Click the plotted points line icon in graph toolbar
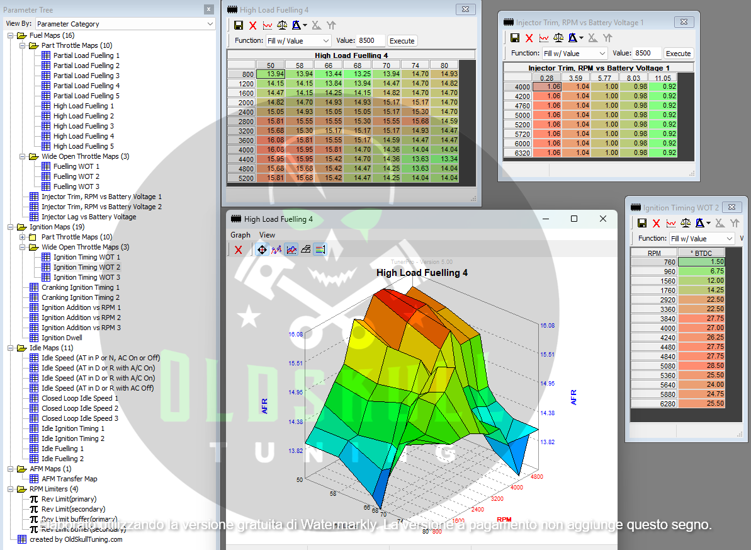Image resolution: width=751 pixels, height=550 pixels. (x=276, y=249)
